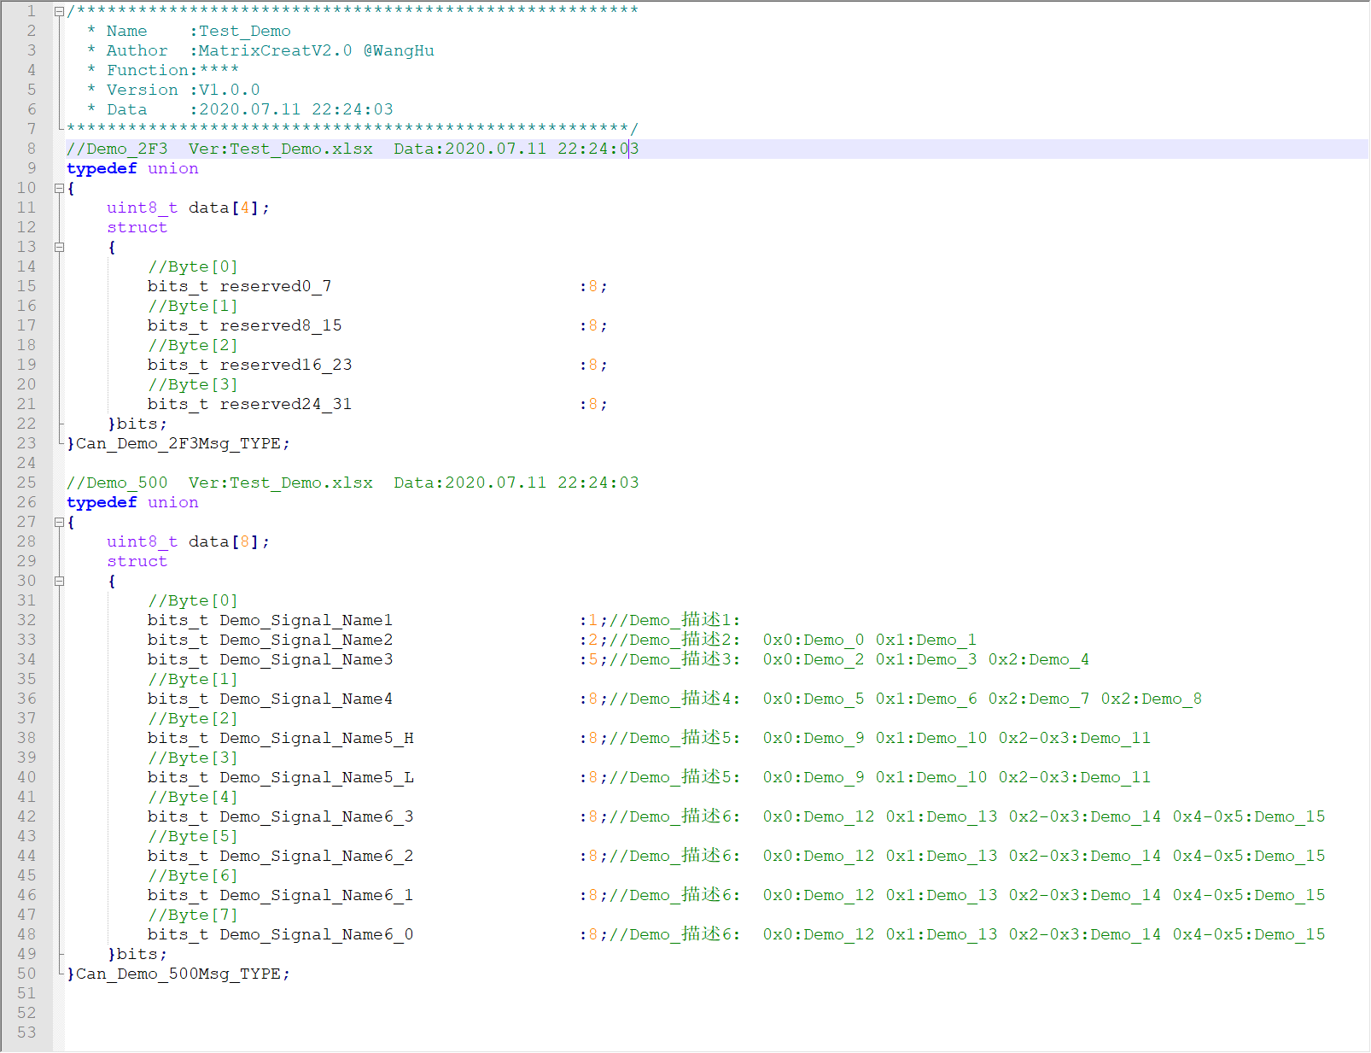Place cursor on the typedef keyword at line 9
Viewport: 1371px width, 1053px height.
(101, 167)
